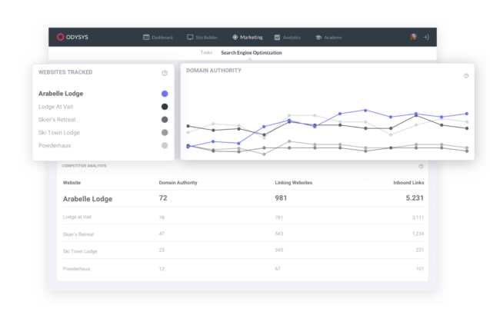490x328 pixels.
Task: Click Ski Town Lodge row in table
Action: point(243,251)
